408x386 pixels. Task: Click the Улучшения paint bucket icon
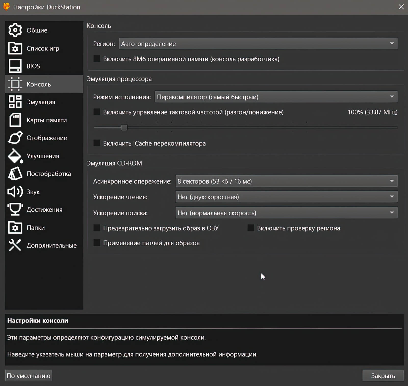click(x=15, y=156)
